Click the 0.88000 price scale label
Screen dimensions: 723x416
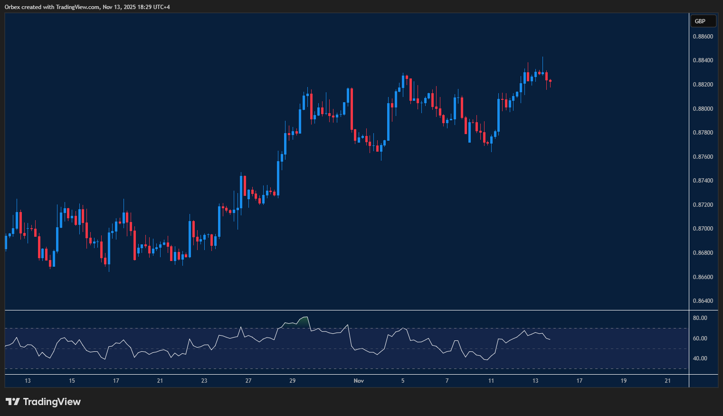(703, 109)
